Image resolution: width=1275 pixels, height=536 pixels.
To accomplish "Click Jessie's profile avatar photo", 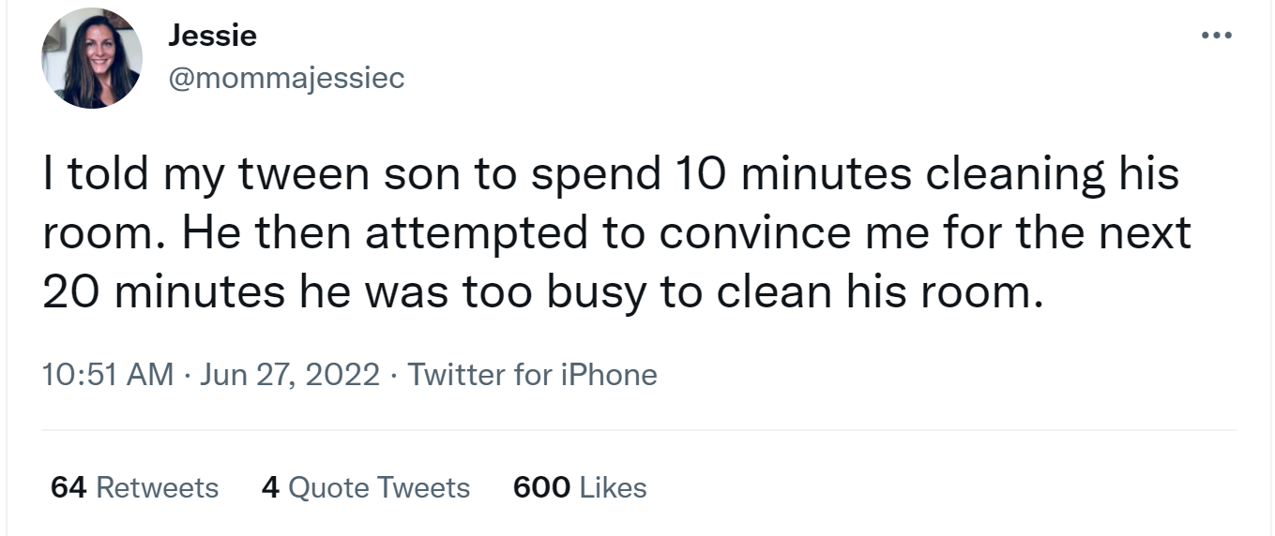I will pyautogui.click(x=91, y=58).
